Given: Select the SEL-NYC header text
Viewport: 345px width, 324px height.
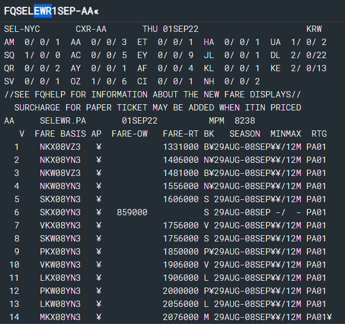Looking at the screenshot, I should (22, 29).
